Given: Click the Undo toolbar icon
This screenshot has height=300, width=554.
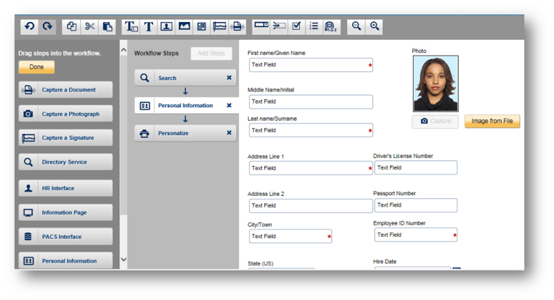Looking at the screenshot, I should (29, 26).
